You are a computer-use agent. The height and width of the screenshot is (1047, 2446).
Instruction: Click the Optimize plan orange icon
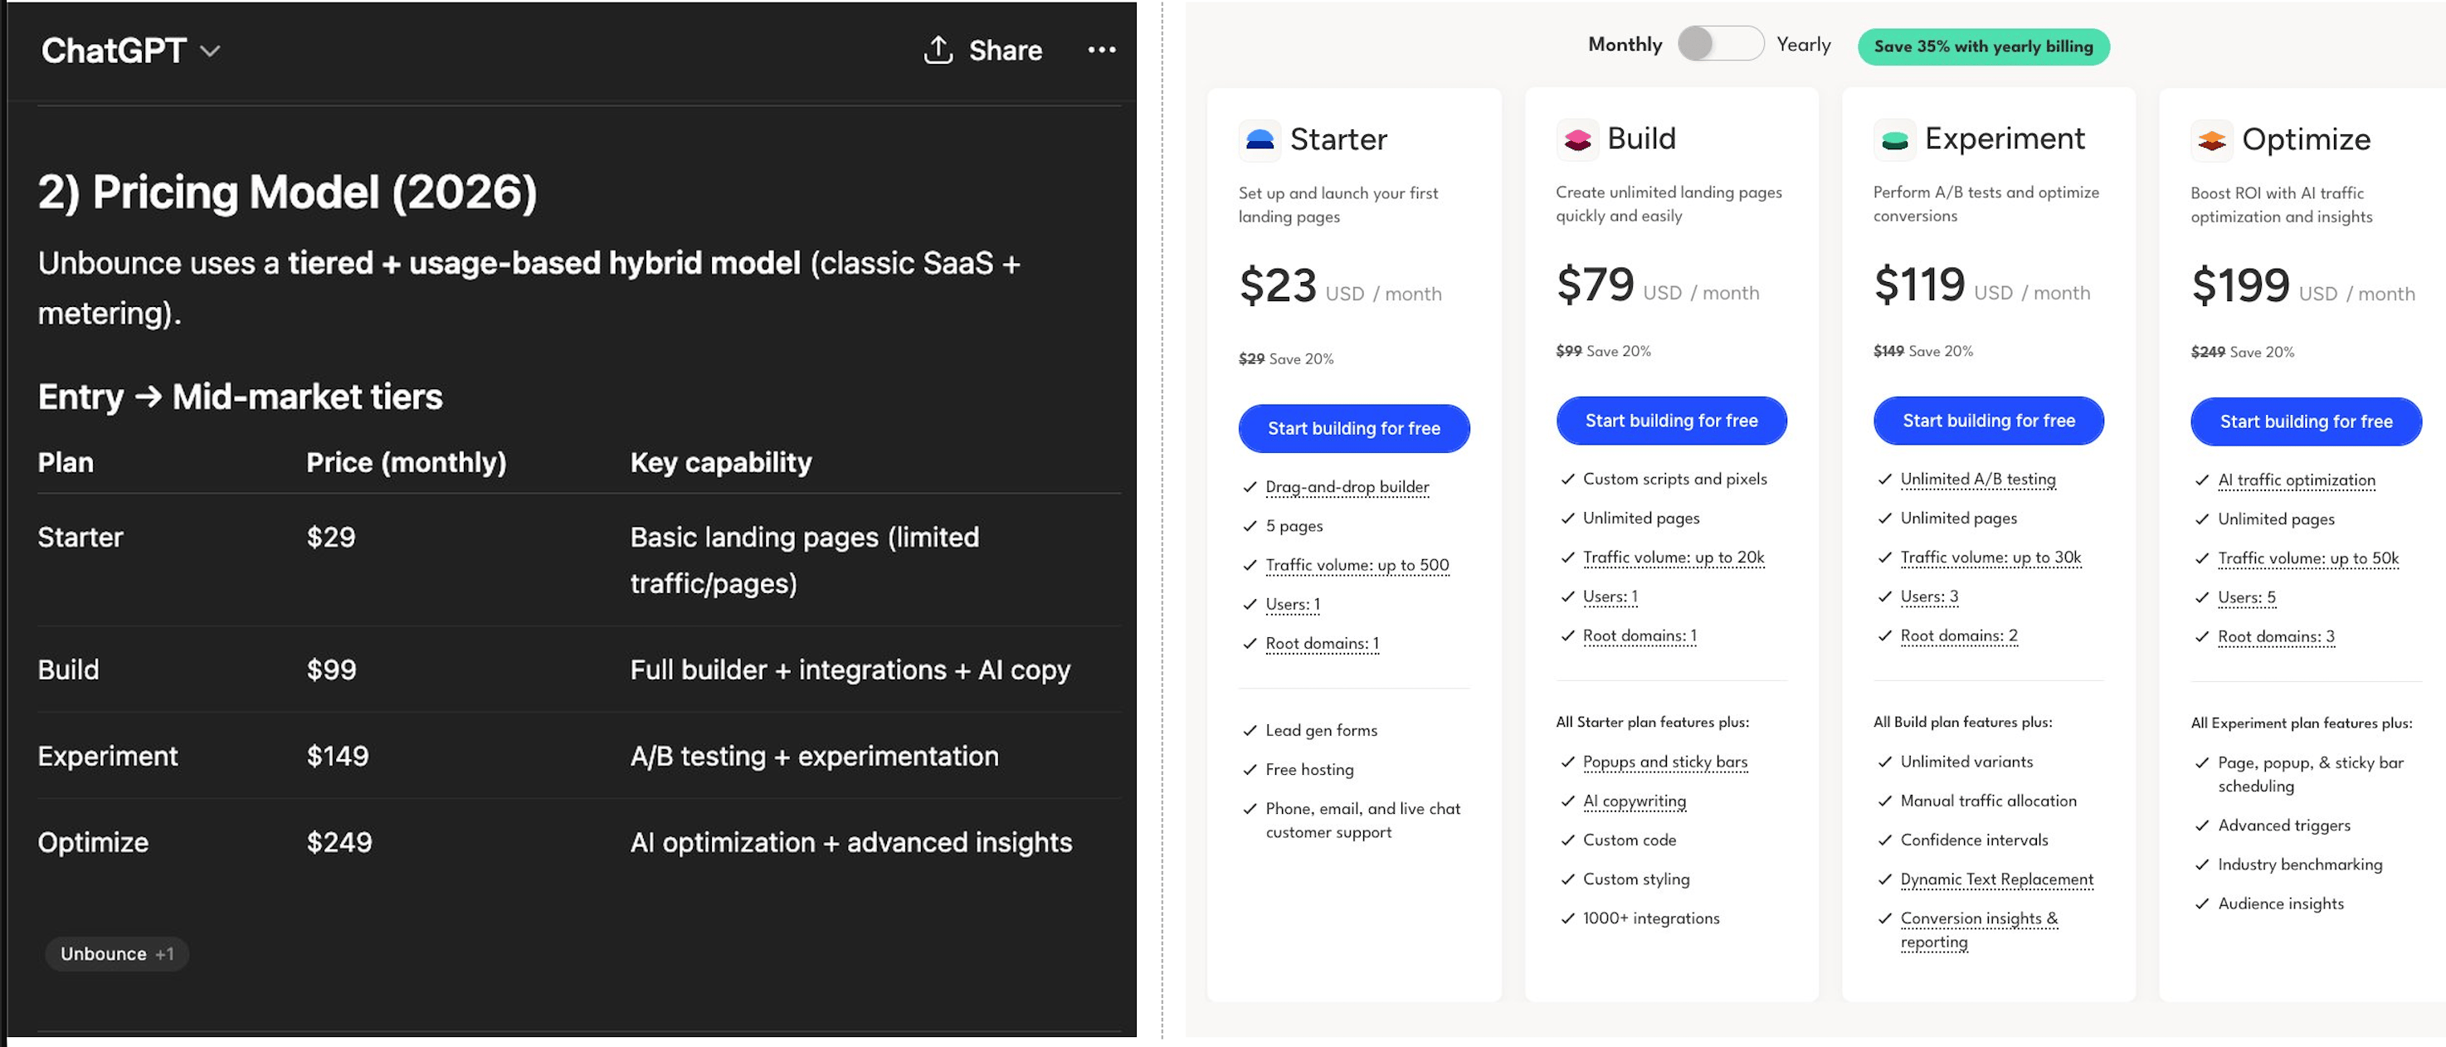click(x=2211, y=140)
